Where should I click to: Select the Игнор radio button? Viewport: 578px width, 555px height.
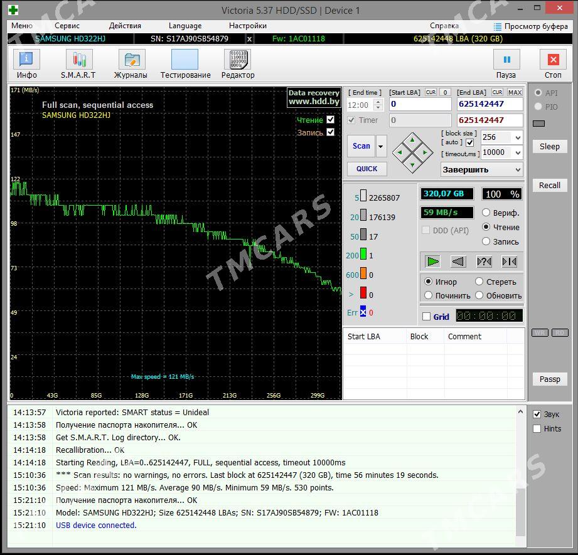(x=428, y=282)
